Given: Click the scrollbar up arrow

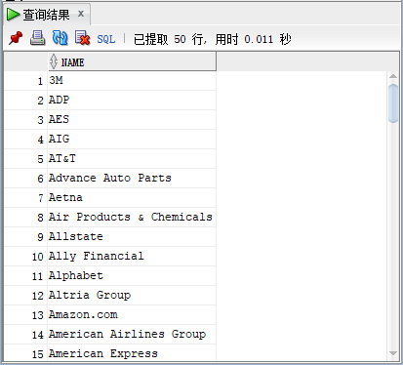Looking at the screenshot, I should coord(393,76).
